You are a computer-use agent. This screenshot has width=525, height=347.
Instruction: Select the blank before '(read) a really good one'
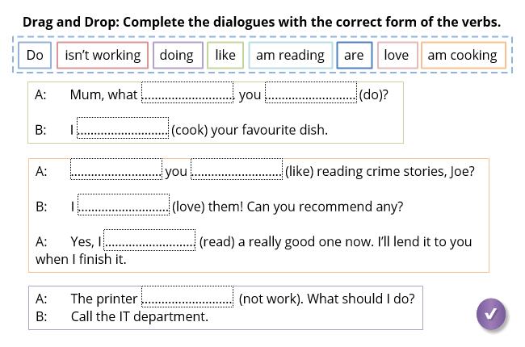tap(149, 240)
